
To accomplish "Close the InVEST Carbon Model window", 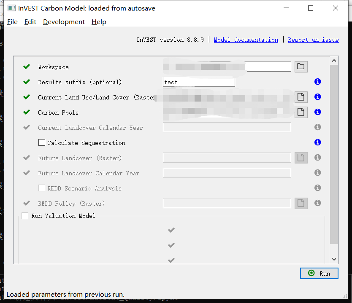I will (336, 8).
